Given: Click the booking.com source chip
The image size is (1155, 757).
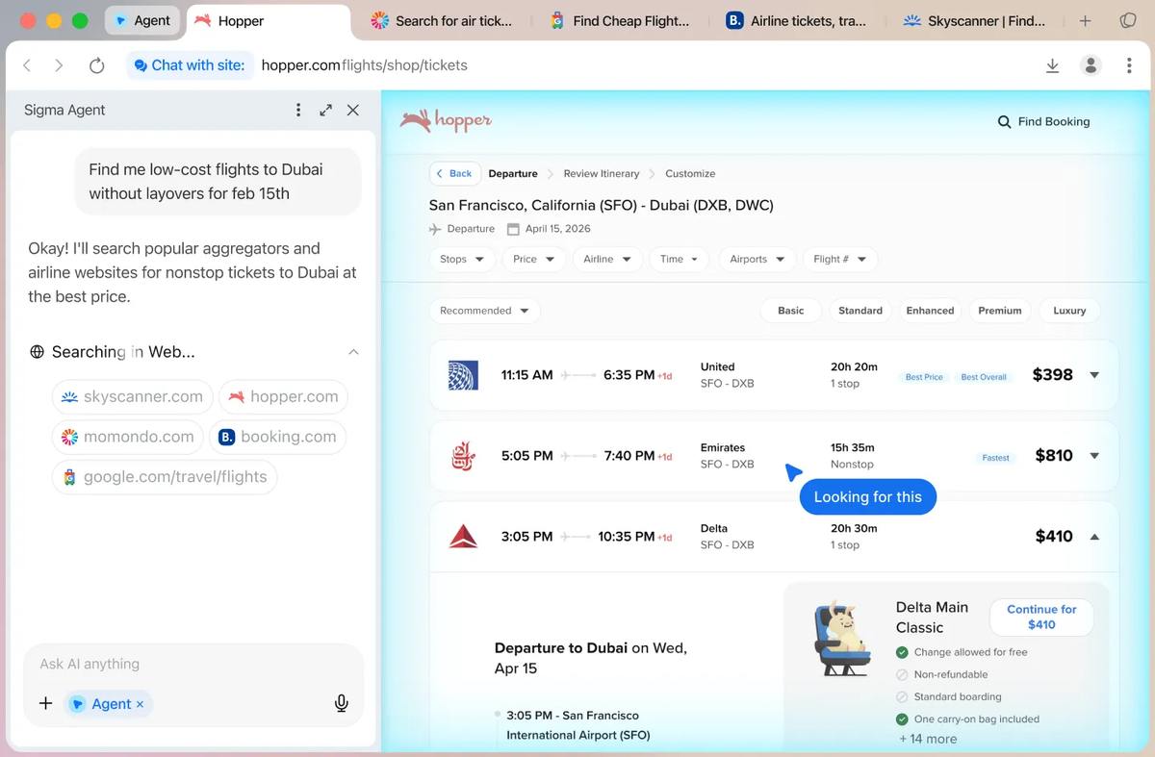Looking at the screenshot, I should 277,437.
